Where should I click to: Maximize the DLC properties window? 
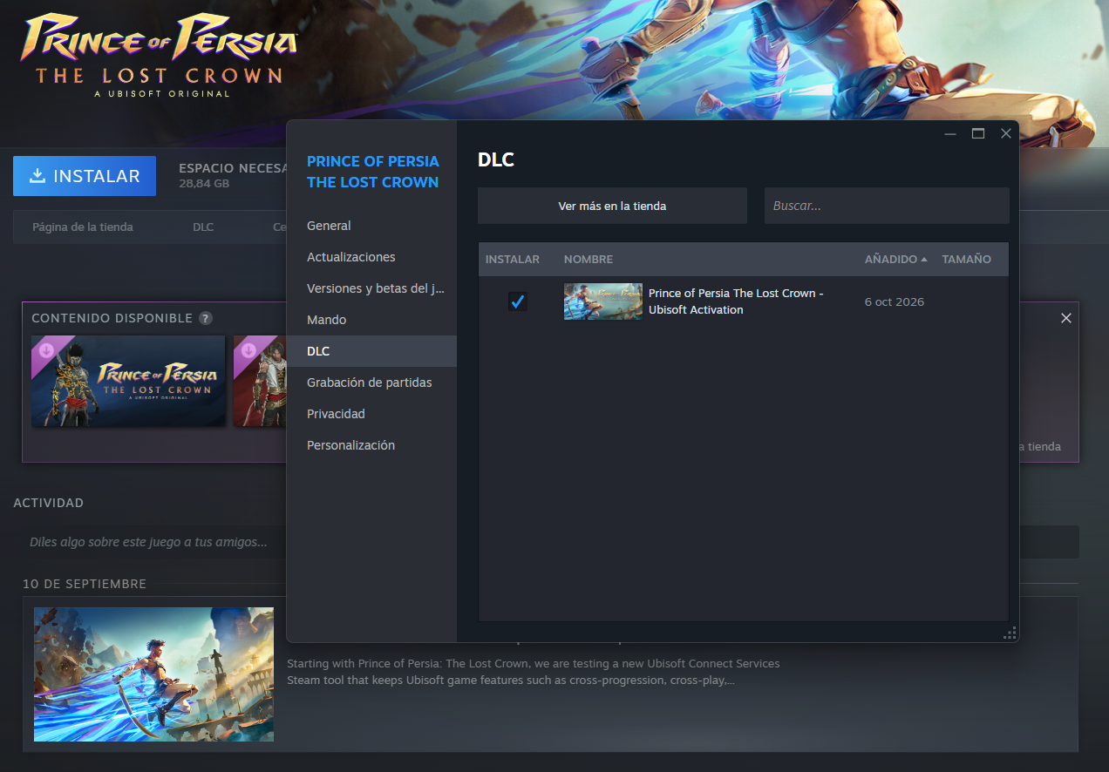(x=978, y=133)
